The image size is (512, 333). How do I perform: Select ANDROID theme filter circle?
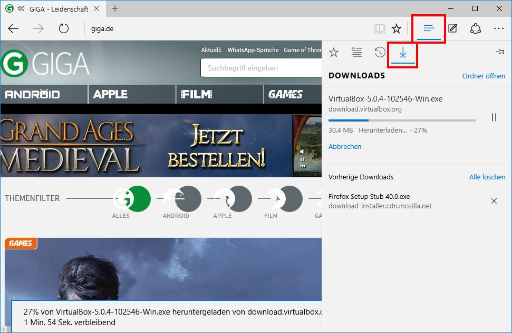[x=182, y=199]
